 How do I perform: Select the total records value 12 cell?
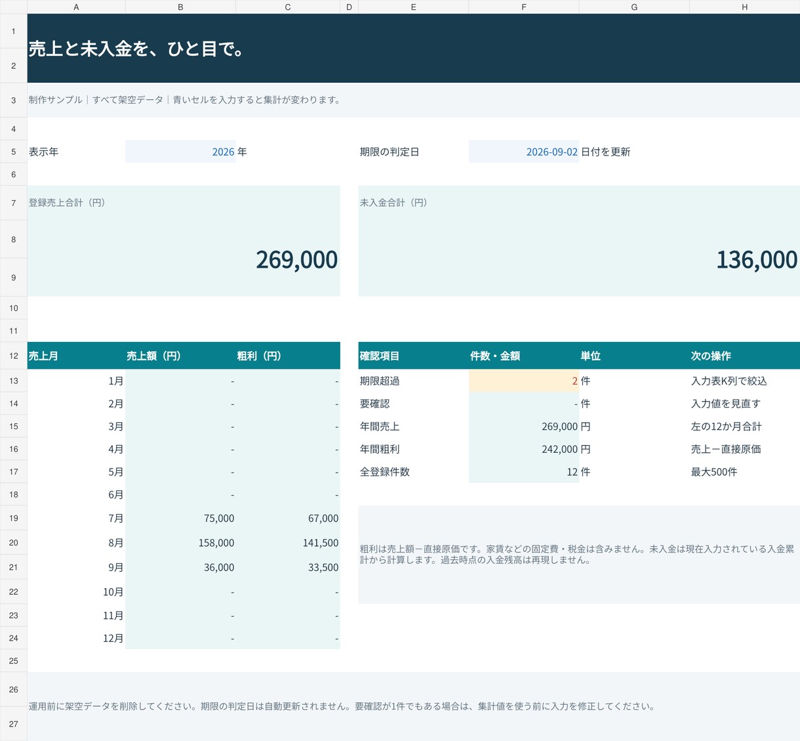click(524, 472)
